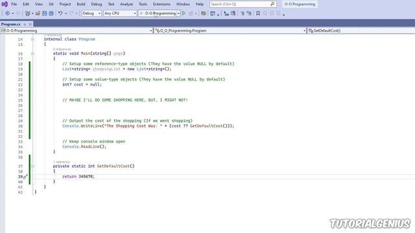Click in the Search (Ctrl+Q) box

coord(239,4)
